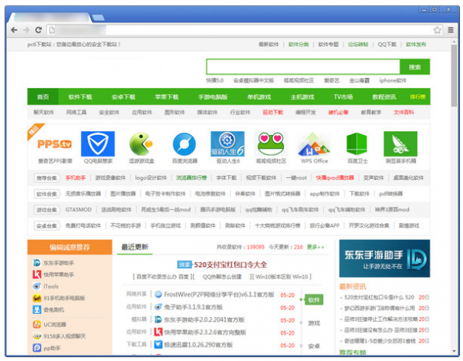463x361 pixels.
Task: Open the 豌豆荚手机精灵 icon
Action: [400, 143]
